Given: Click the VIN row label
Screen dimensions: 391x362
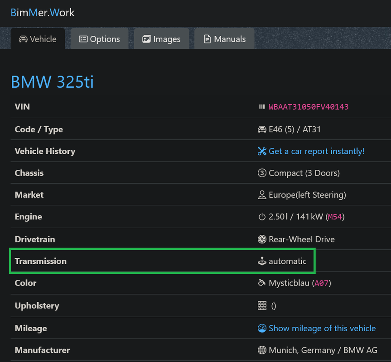Looking at the screenshot, I should (22, 107).
